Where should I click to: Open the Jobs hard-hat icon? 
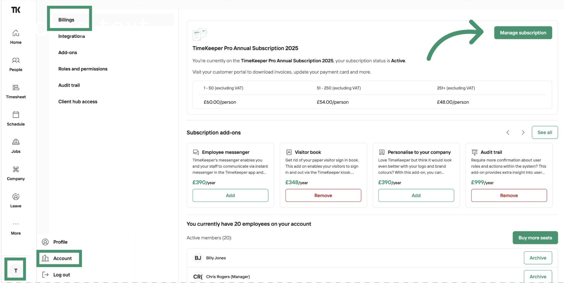[16, 142]
